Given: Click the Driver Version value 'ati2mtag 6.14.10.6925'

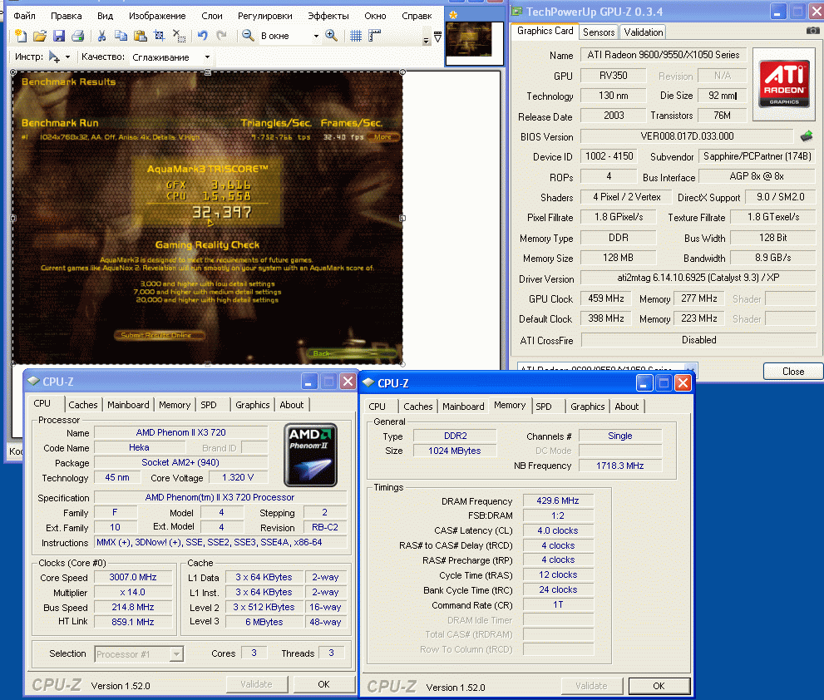Looking at the screenshot, I should point(698,278).
